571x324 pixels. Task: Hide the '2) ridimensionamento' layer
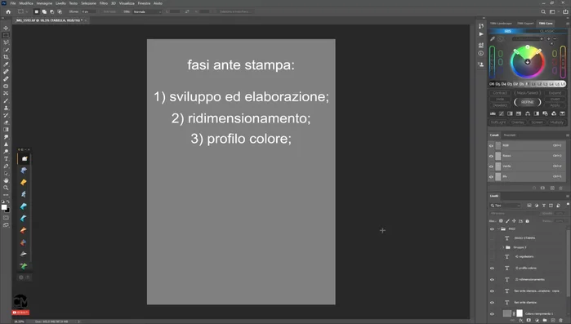[492, 280]
